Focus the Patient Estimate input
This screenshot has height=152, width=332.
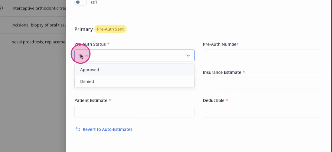134,112
